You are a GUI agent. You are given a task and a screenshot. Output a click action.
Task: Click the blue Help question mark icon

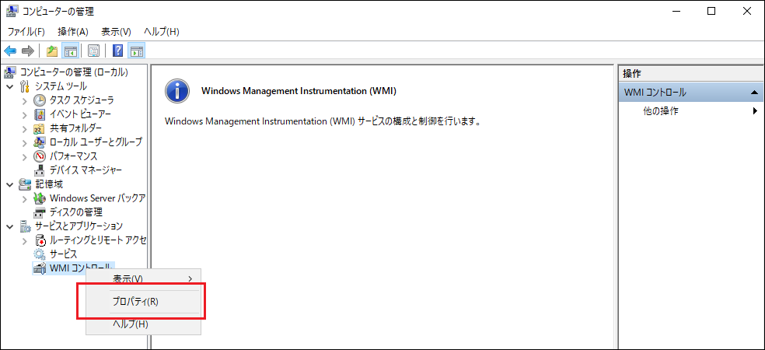117,51
